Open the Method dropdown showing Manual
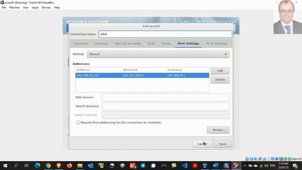Viewport: 302px width, 170px height. pos(158,54)
